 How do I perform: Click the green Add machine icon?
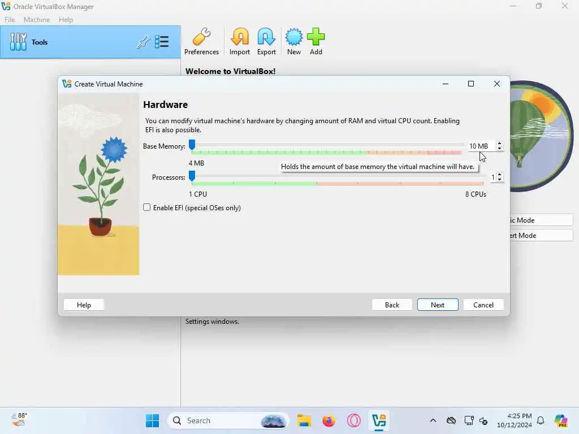tap(316, 41)
